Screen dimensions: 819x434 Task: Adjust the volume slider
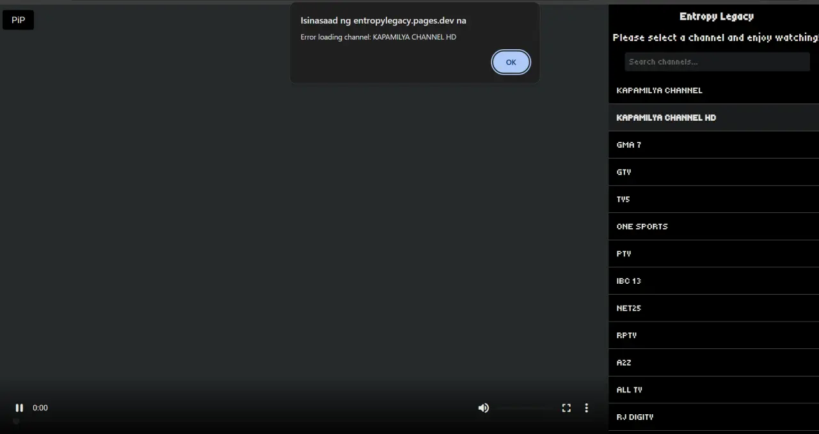(525, 408)
